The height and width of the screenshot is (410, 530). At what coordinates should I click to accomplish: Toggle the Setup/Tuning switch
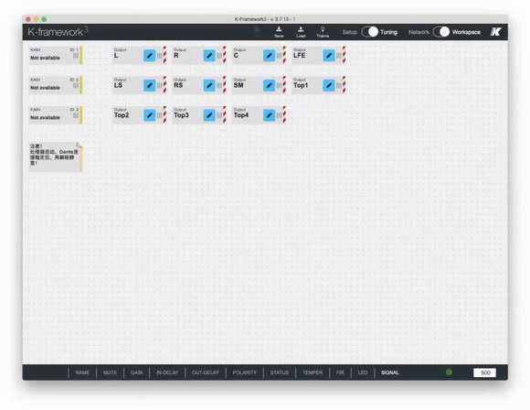click(x=370, y=32)
